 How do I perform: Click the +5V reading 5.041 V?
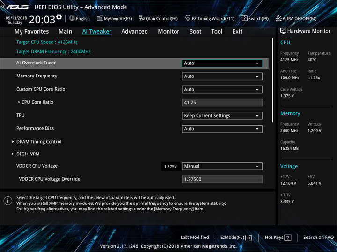point(315,183)
